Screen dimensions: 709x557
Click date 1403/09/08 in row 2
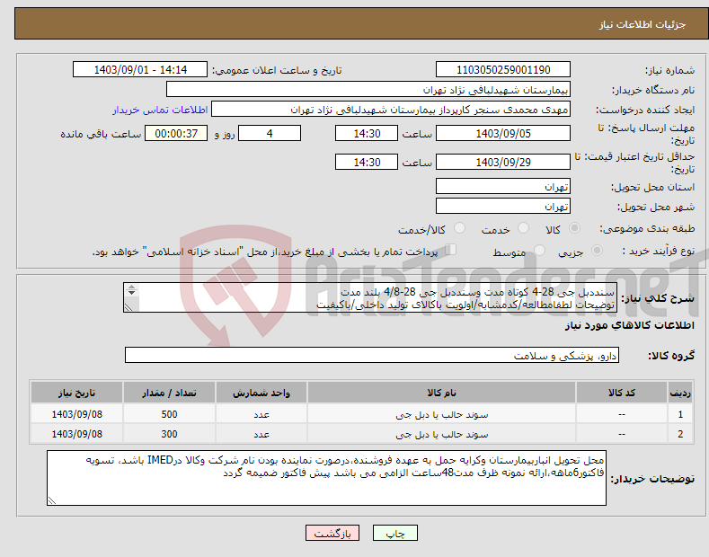[x=77, y=434]
